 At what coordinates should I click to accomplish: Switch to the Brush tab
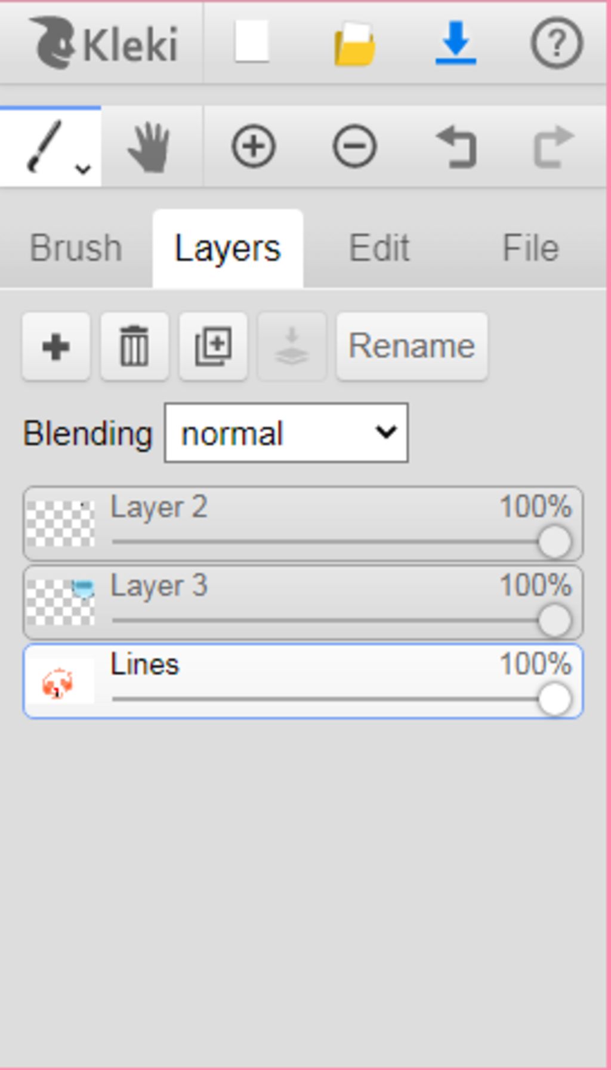(x=76, y=248)
